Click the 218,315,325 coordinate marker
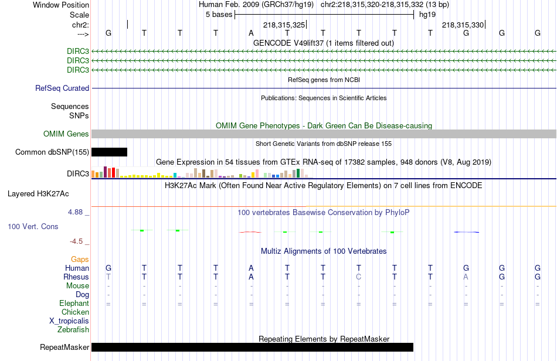The width and height of the screenshot is (557, 361). point(284,25)
